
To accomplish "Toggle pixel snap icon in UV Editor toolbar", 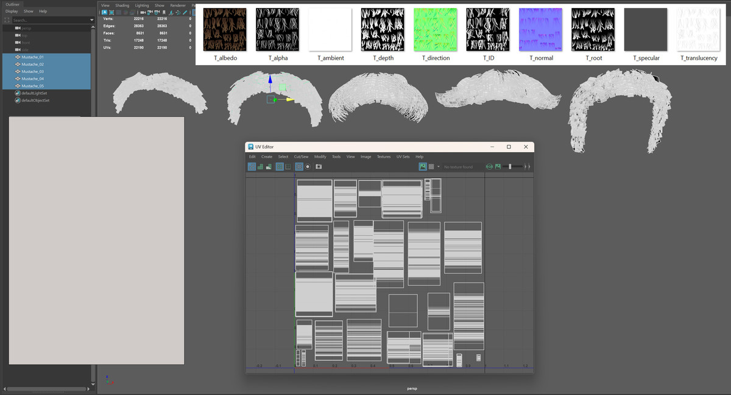I will [x=299, y=167].
